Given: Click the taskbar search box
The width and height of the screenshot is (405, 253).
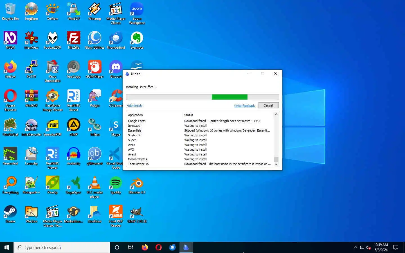Looking at the screenshot, I should tap(62, 247).
